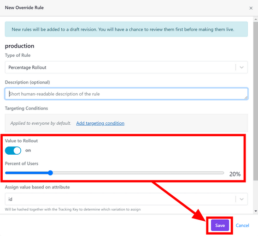Save the override rule
The width and height of the screenshot is (258, 236).
point(220,225)
